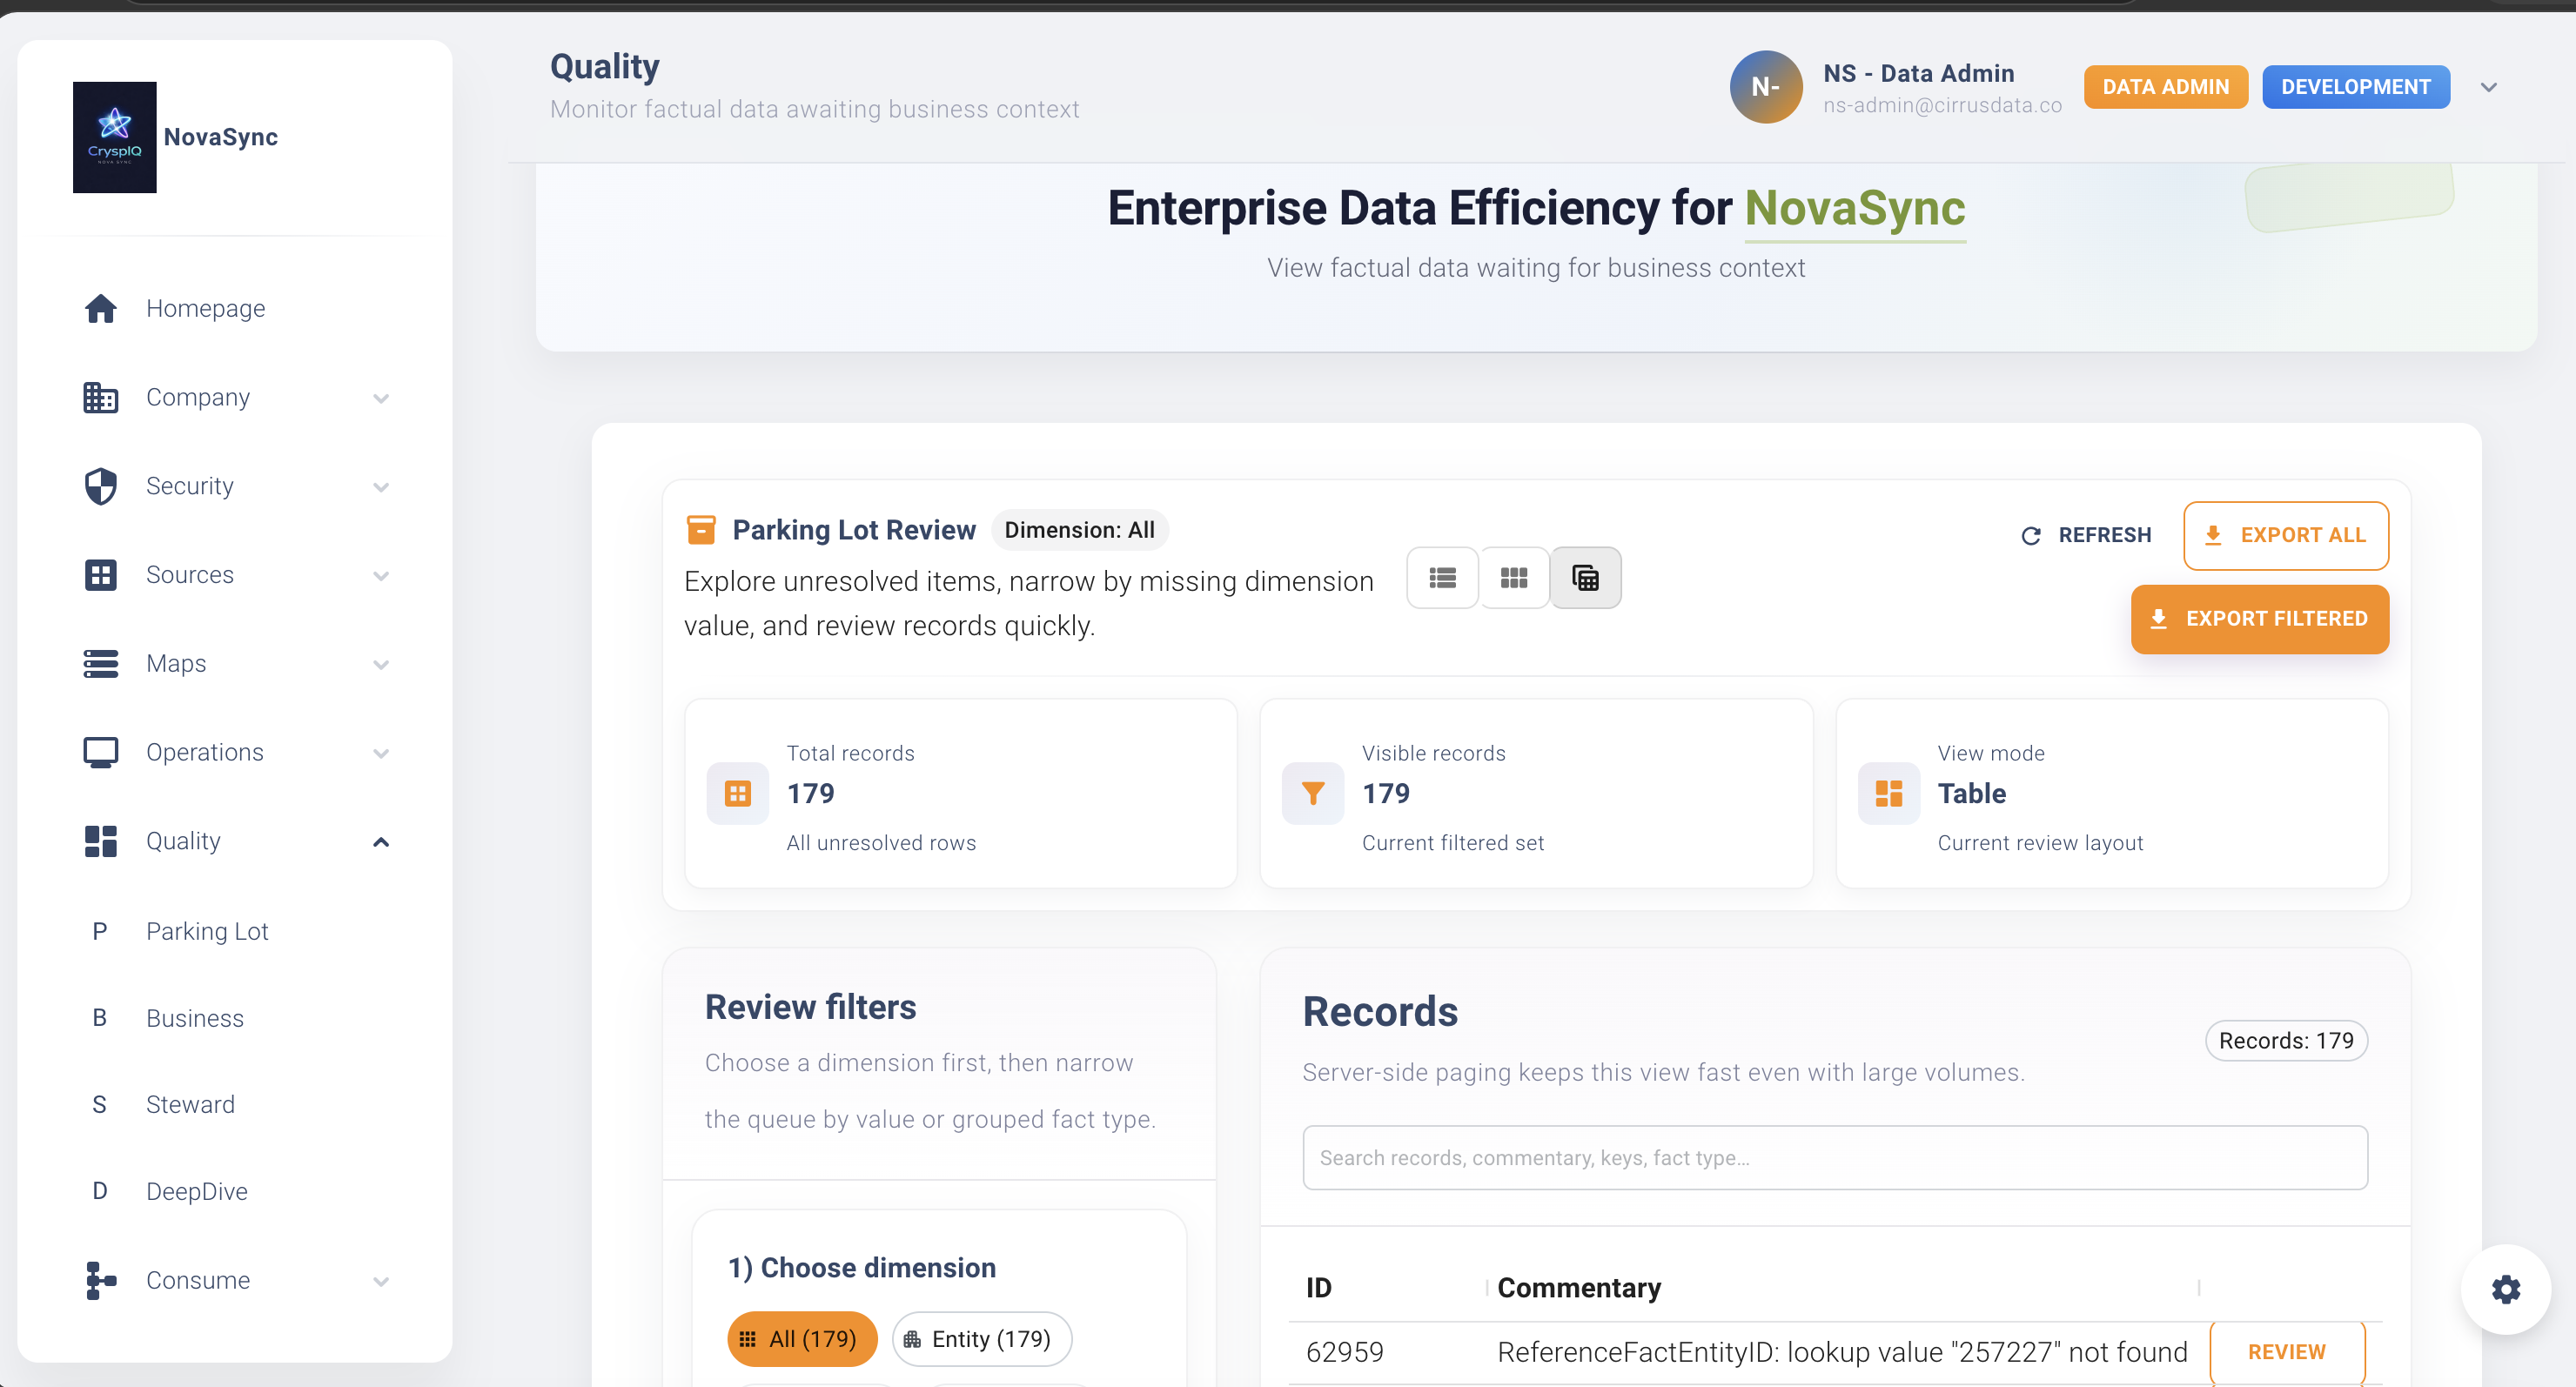Open the Consume sidebar menu
The height and width of the screenshot is (1387, 2576).
[235, 1281]
